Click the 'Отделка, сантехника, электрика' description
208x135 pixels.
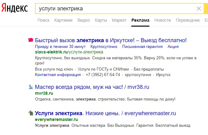tap(105, 99)
